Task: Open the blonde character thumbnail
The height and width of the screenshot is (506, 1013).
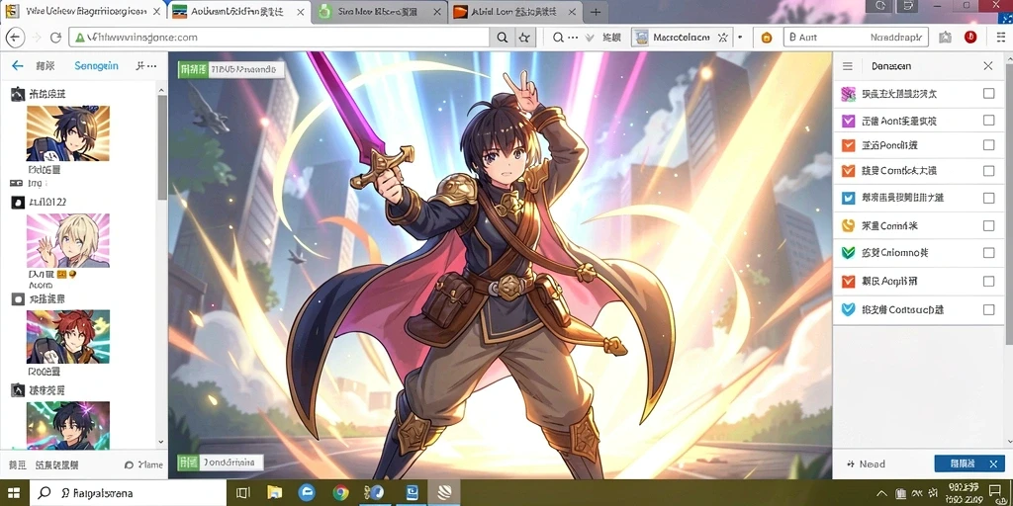Action: [x=68, y=241]
